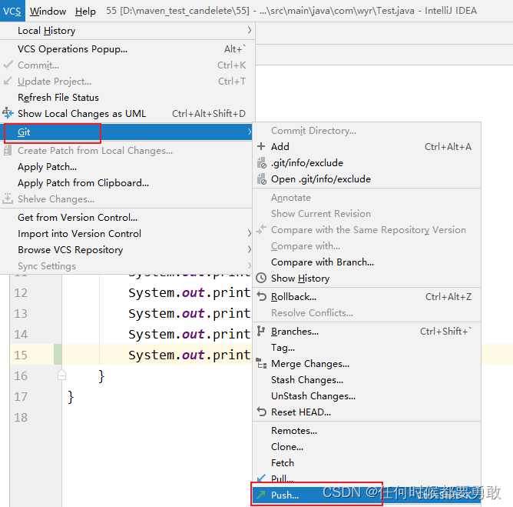Choose Refresh File Status
Viewport: 513px width, 507px height.
pyautogui.click(x=127, y=98)
